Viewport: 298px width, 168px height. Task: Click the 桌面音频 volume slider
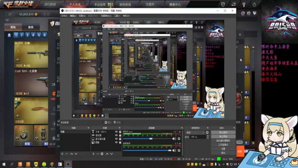point(147,150)
